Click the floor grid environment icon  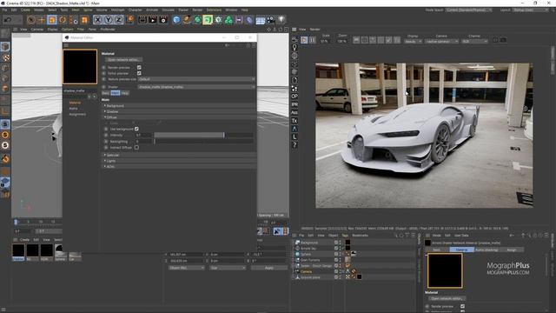click(261, 20)
